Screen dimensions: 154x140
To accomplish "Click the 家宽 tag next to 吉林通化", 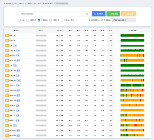I will [x=18, y=56].
